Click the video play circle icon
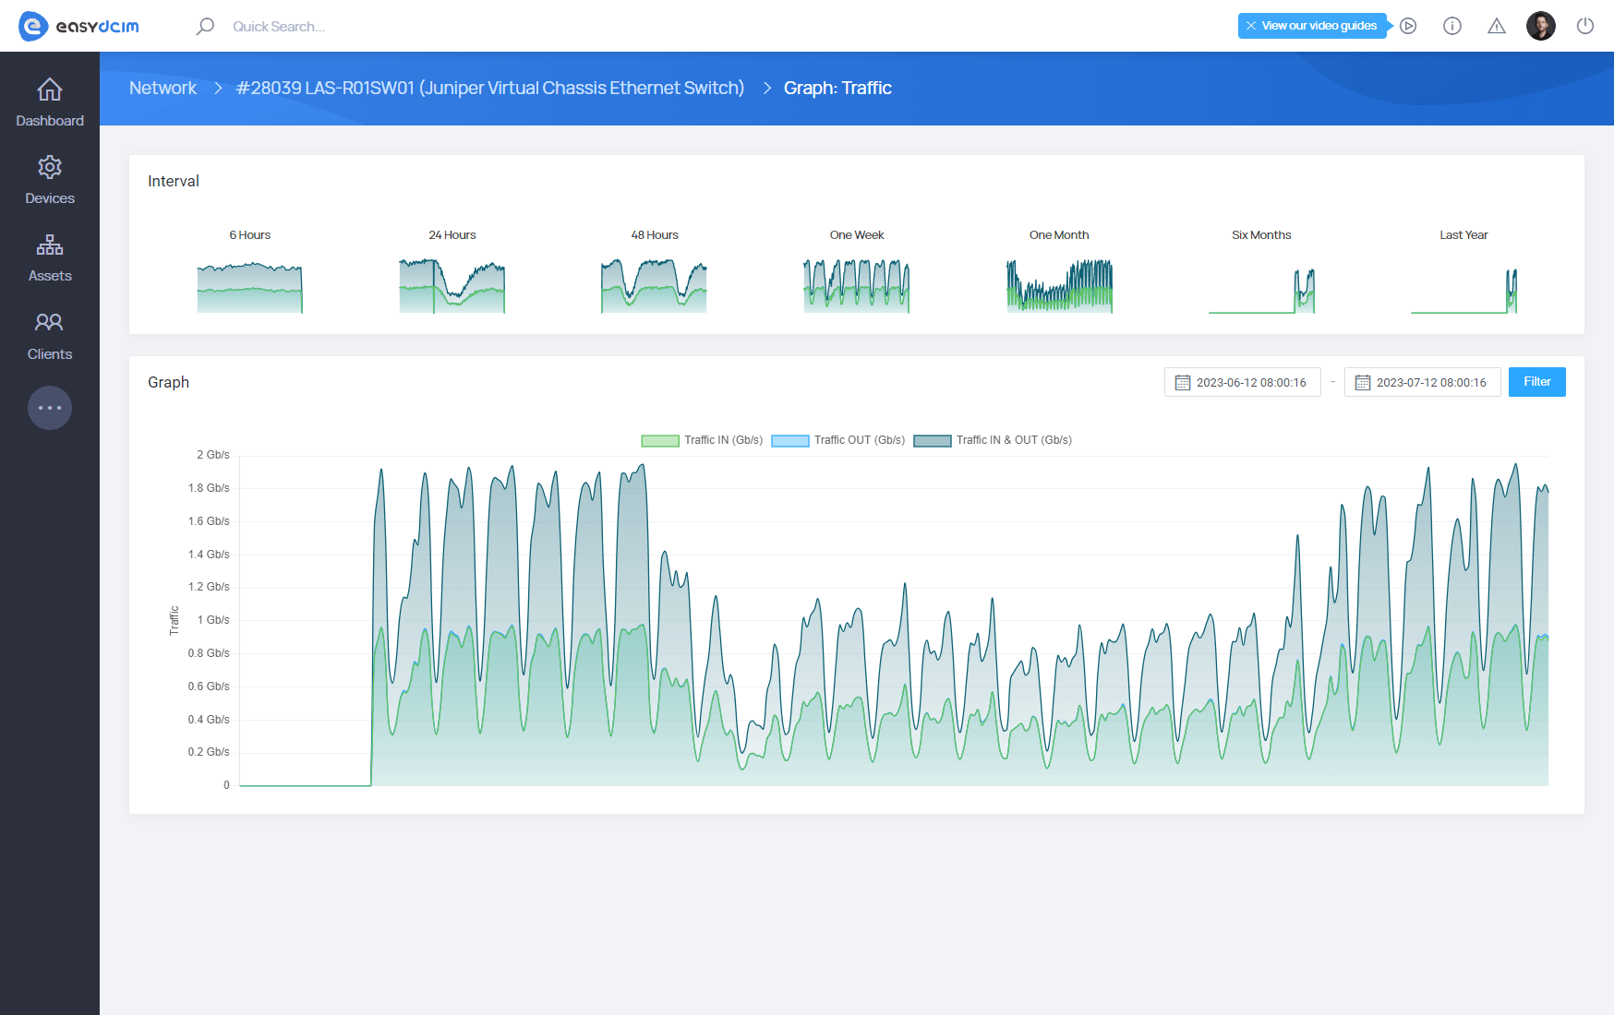Viewport: 1614px width, 1015px height. click(x=1408, y=26)
